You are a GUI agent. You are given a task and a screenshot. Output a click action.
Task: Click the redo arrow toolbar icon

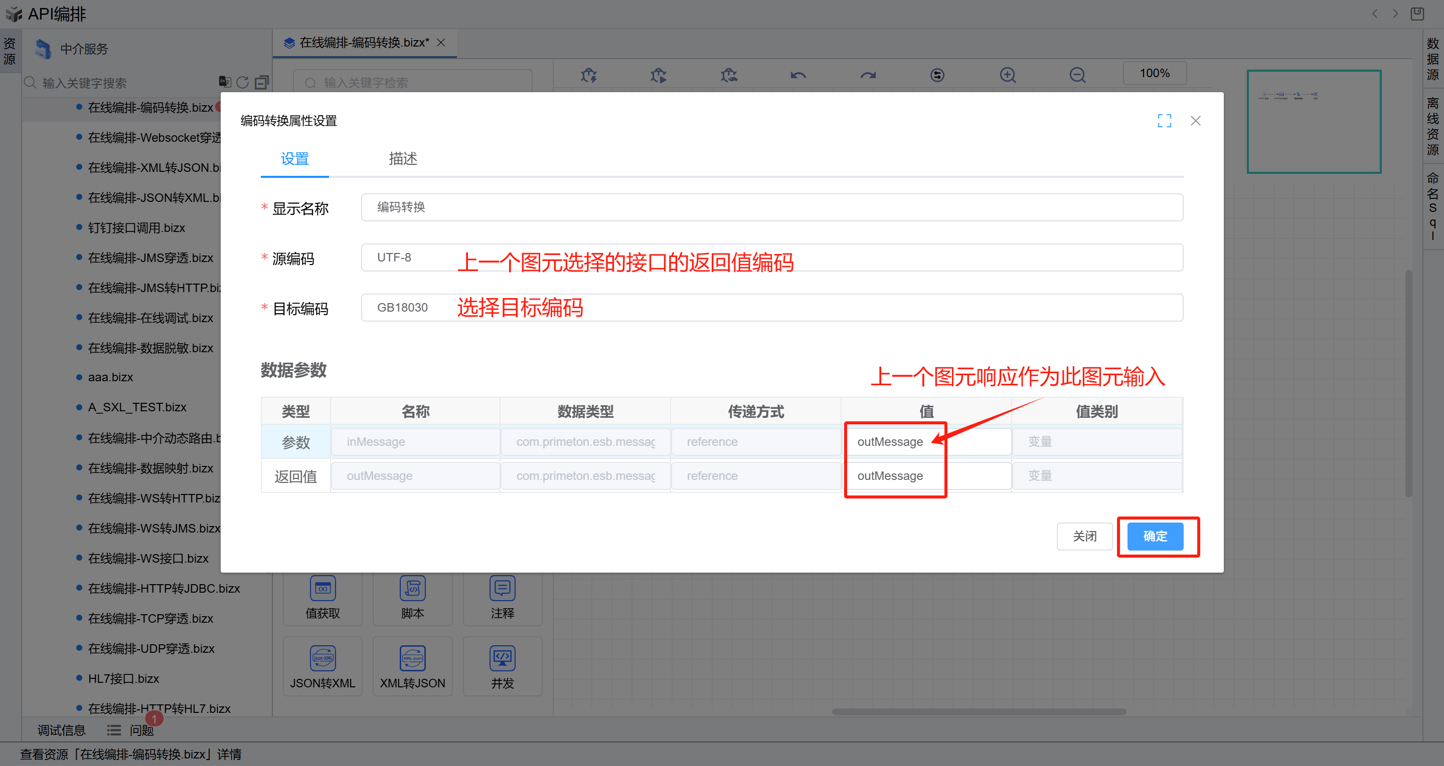coord(868,75)
